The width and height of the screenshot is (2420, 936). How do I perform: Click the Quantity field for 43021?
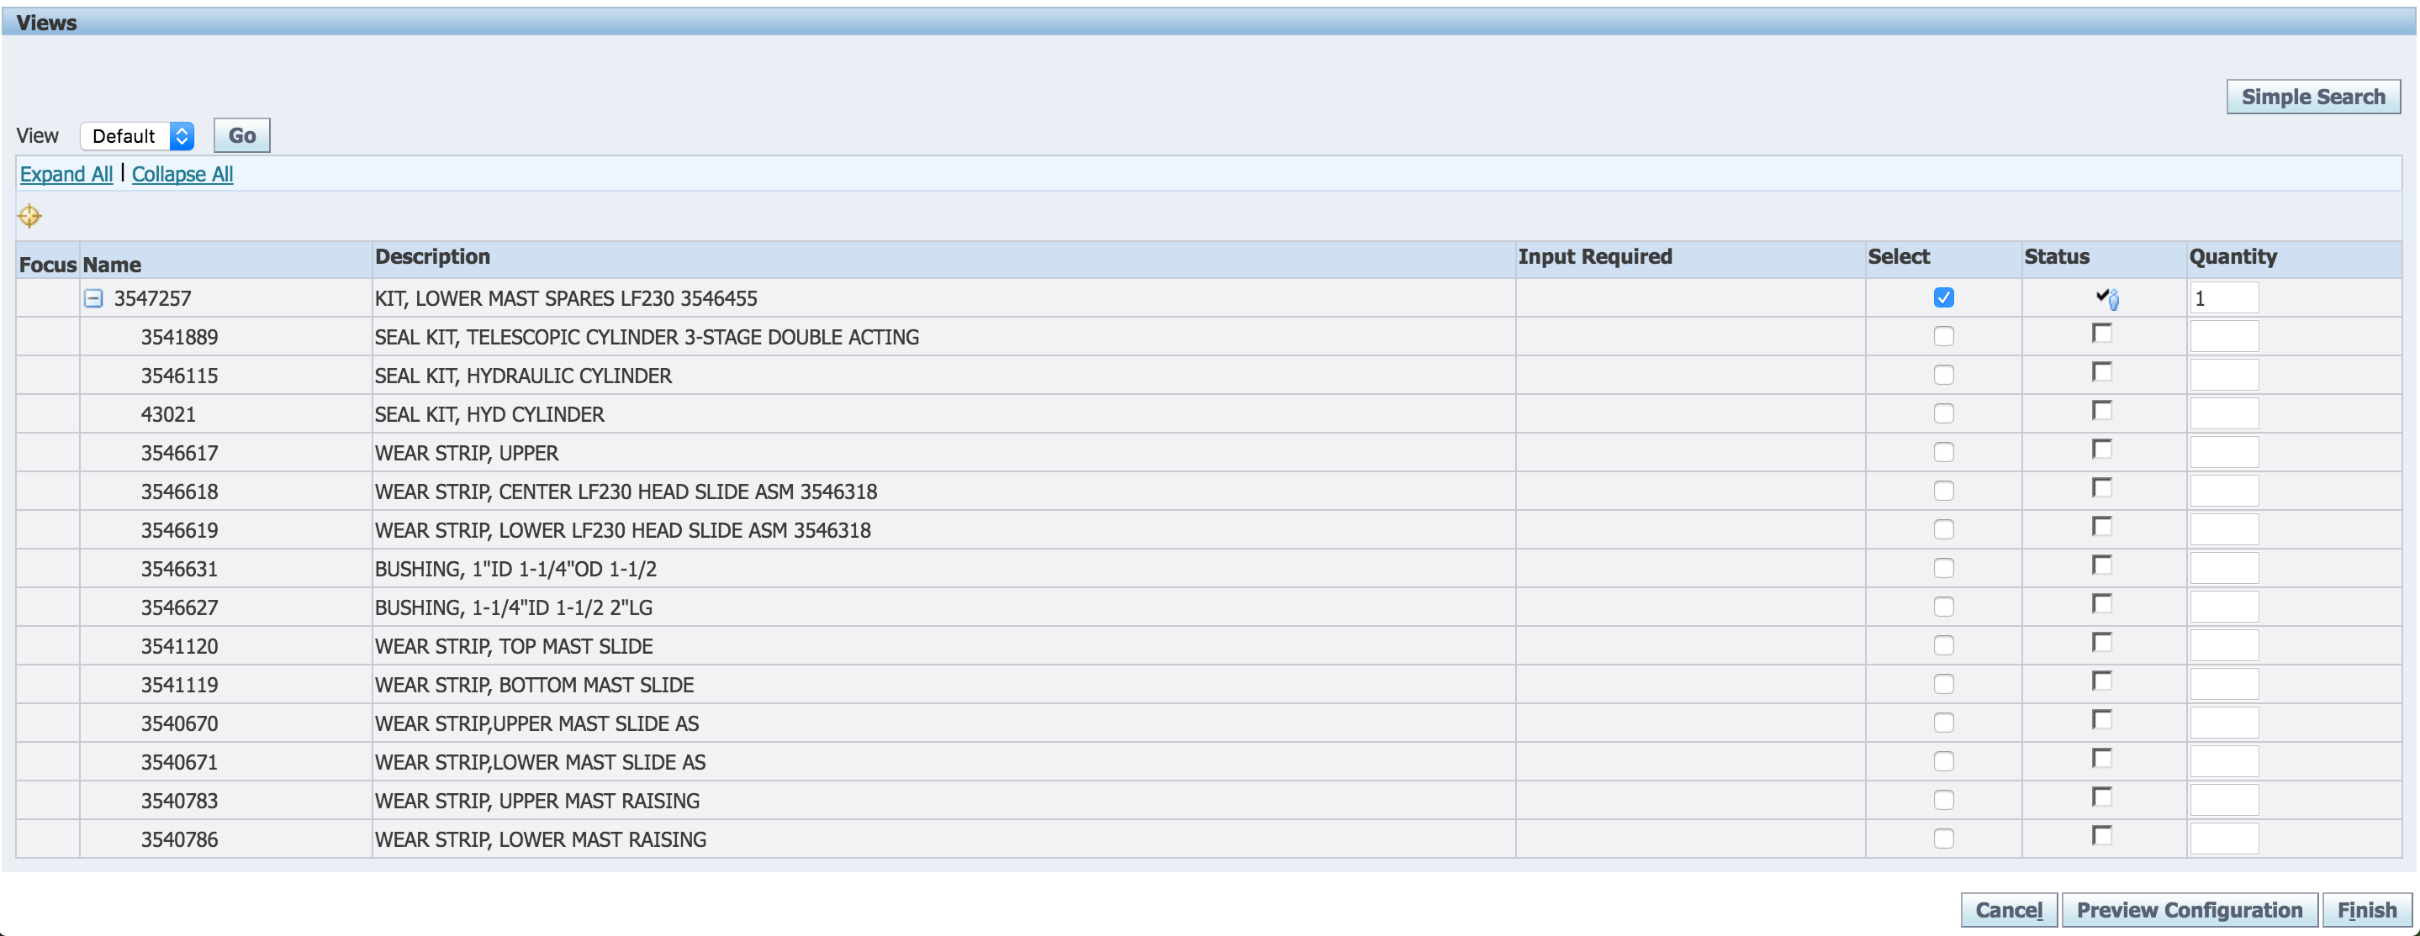point(2223,413)
